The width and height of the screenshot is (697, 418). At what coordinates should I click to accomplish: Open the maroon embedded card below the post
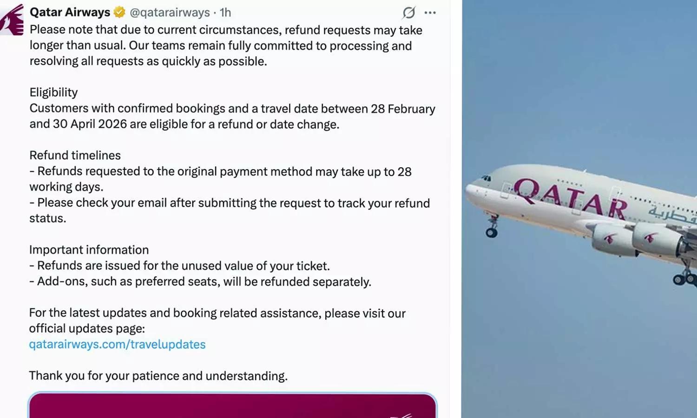click(232, 406)
